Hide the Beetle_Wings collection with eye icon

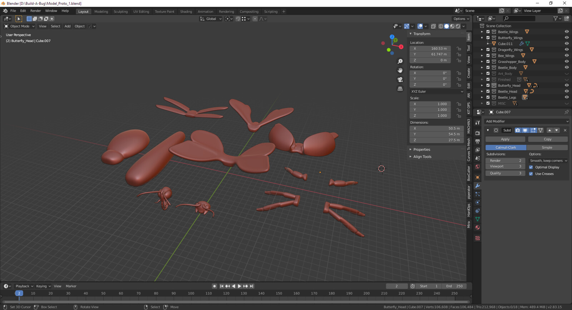click(567, 32)
